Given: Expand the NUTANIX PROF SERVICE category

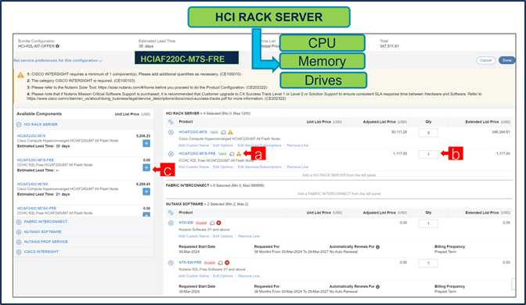Looking at the screenshot, I should click(x=19, y=242).
